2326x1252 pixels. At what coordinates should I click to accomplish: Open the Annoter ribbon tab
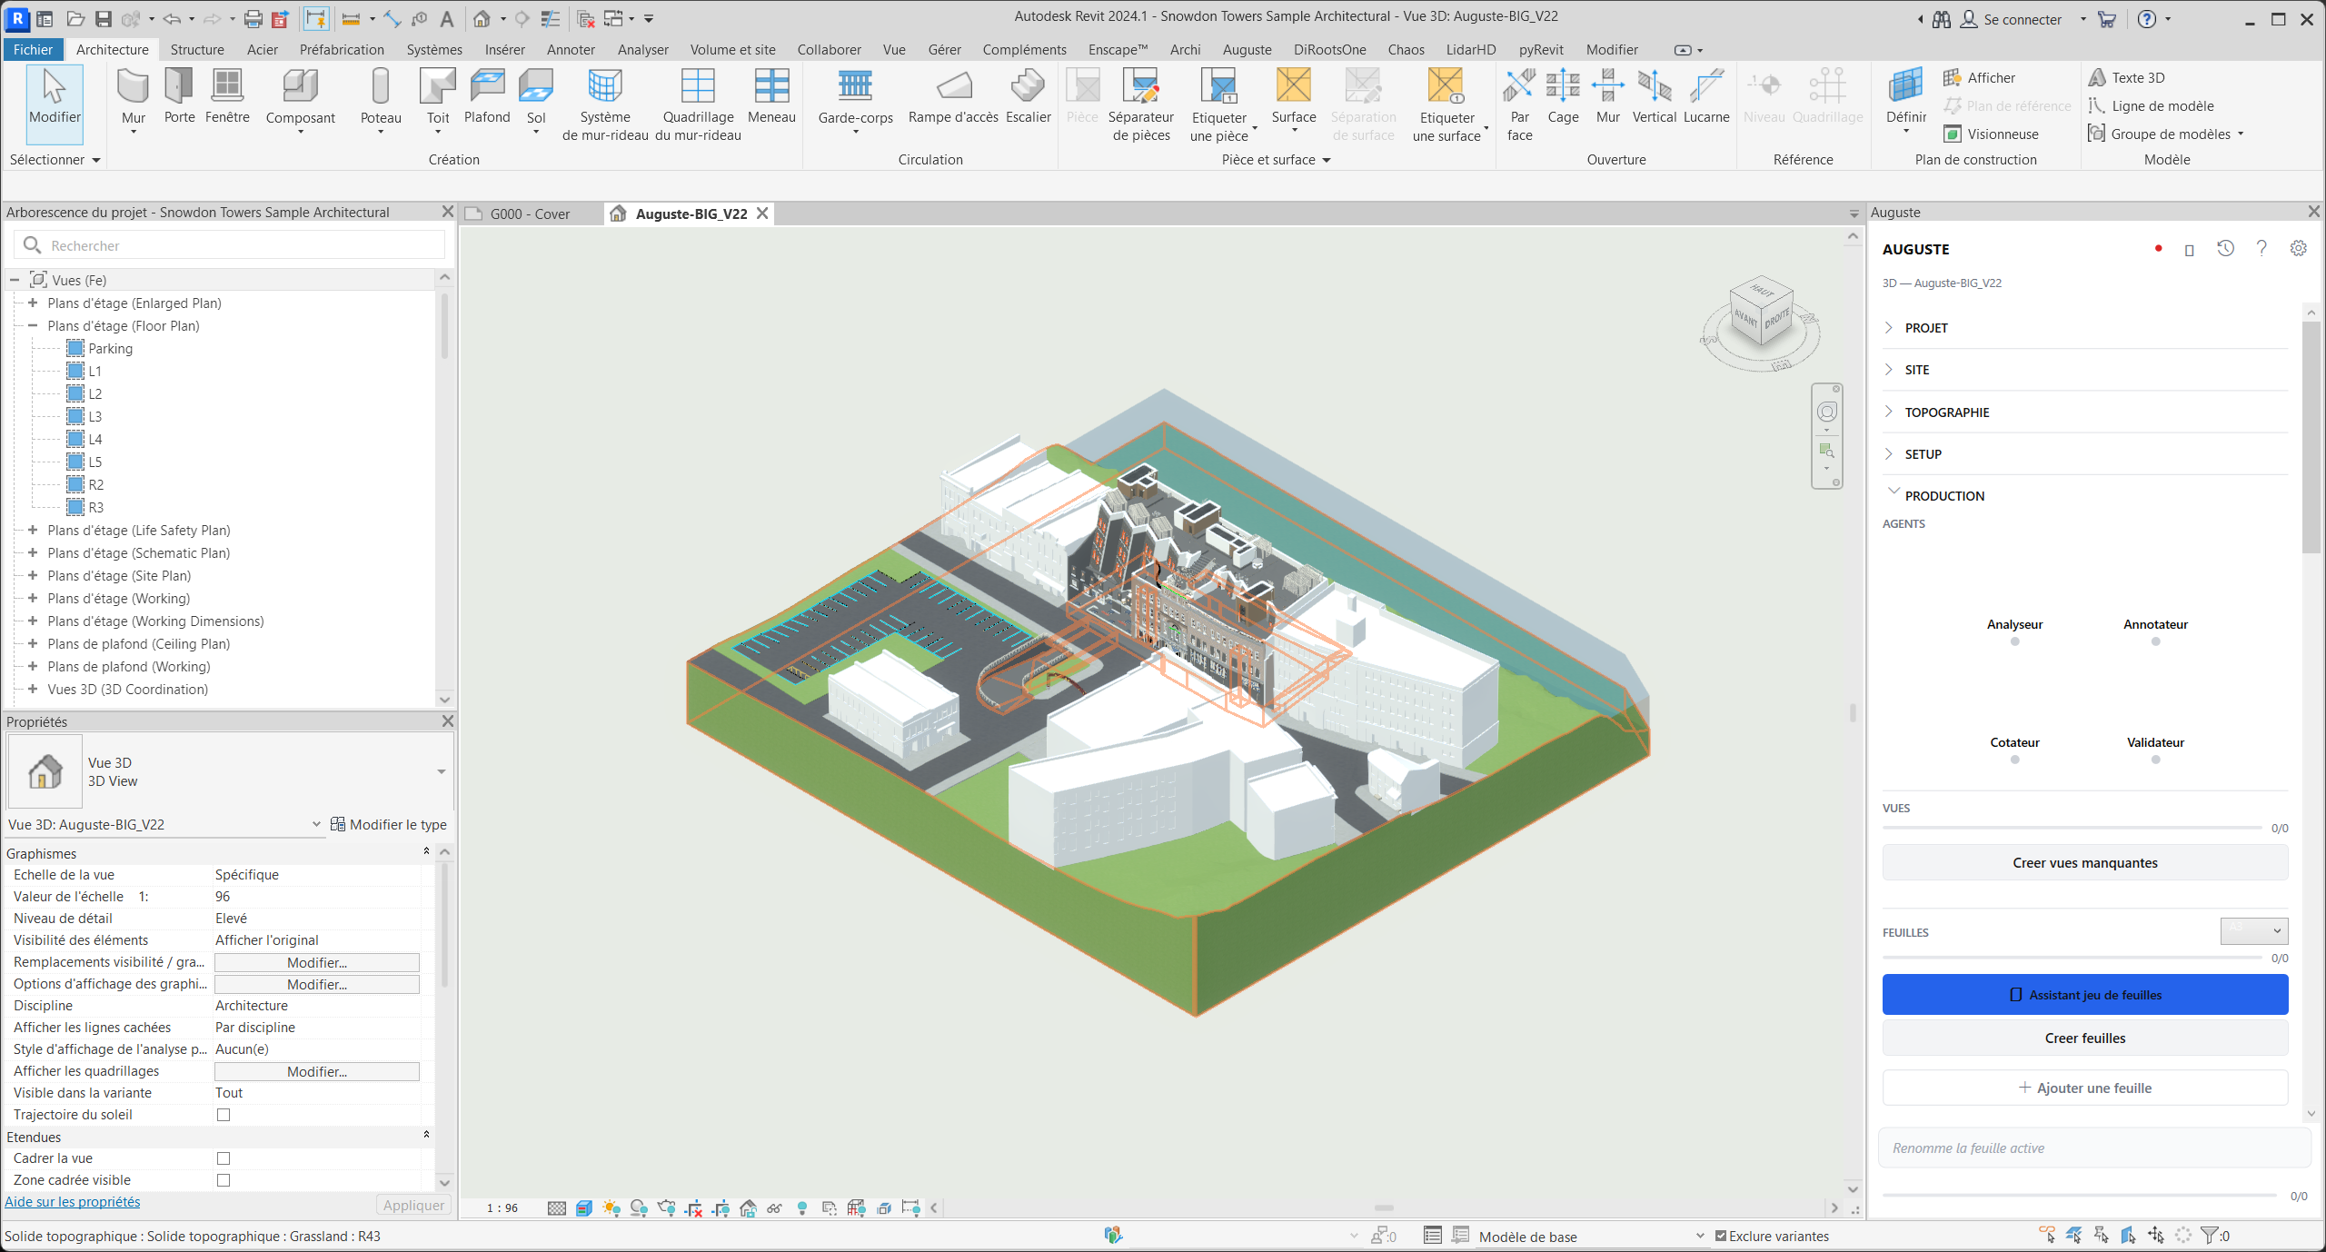571,49
